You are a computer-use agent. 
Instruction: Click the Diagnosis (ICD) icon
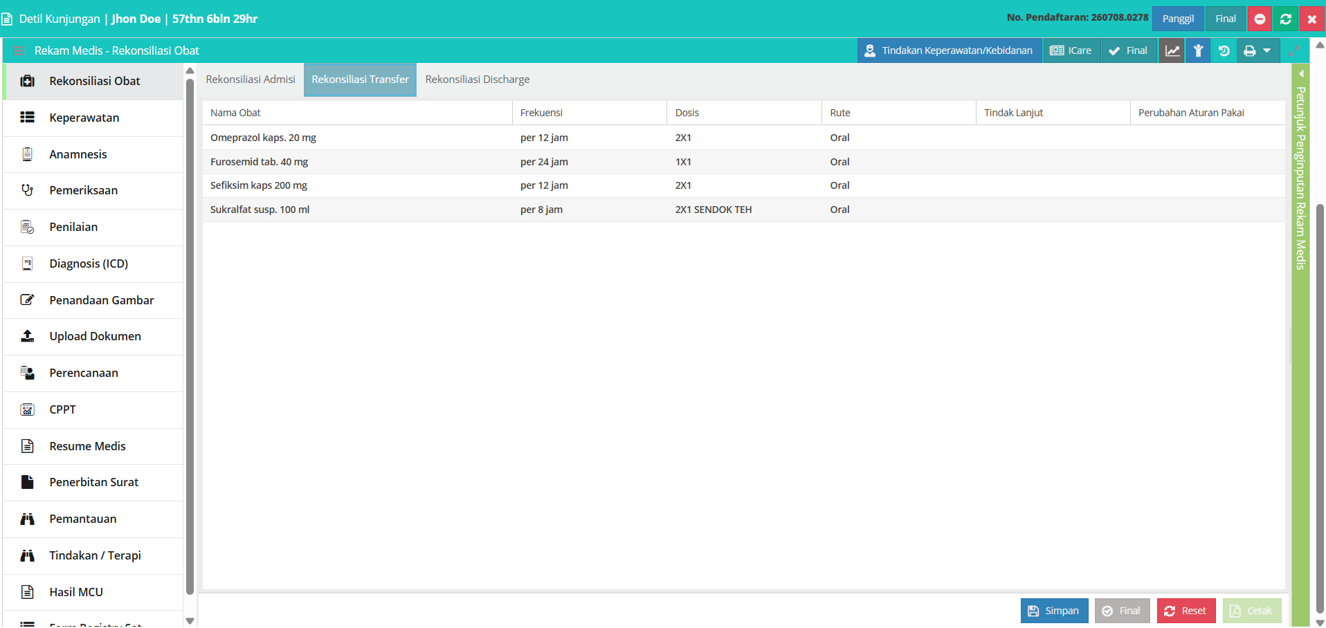[x=28, y=264]
